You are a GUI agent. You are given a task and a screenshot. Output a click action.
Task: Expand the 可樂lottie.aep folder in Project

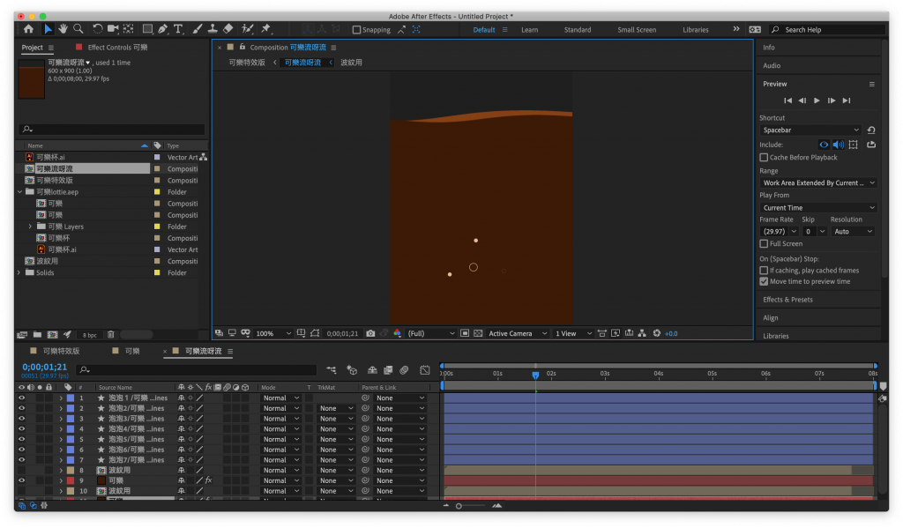19,191
